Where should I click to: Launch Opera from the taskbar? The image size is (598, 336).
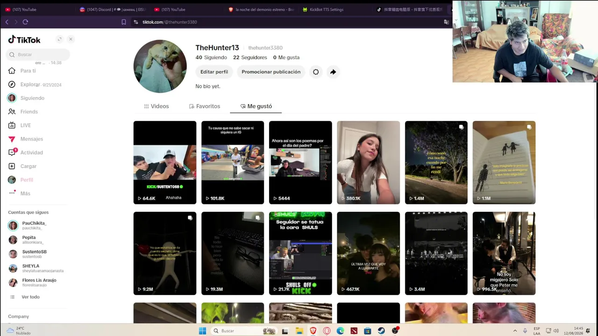[x=327, y=331]
